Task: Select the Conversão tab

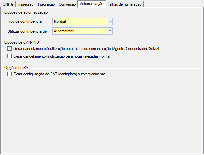Action: pos(67,4)
